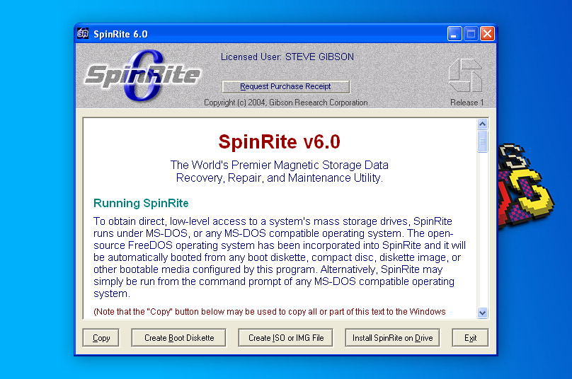Close the SpinRite 6.0 window

487,34
